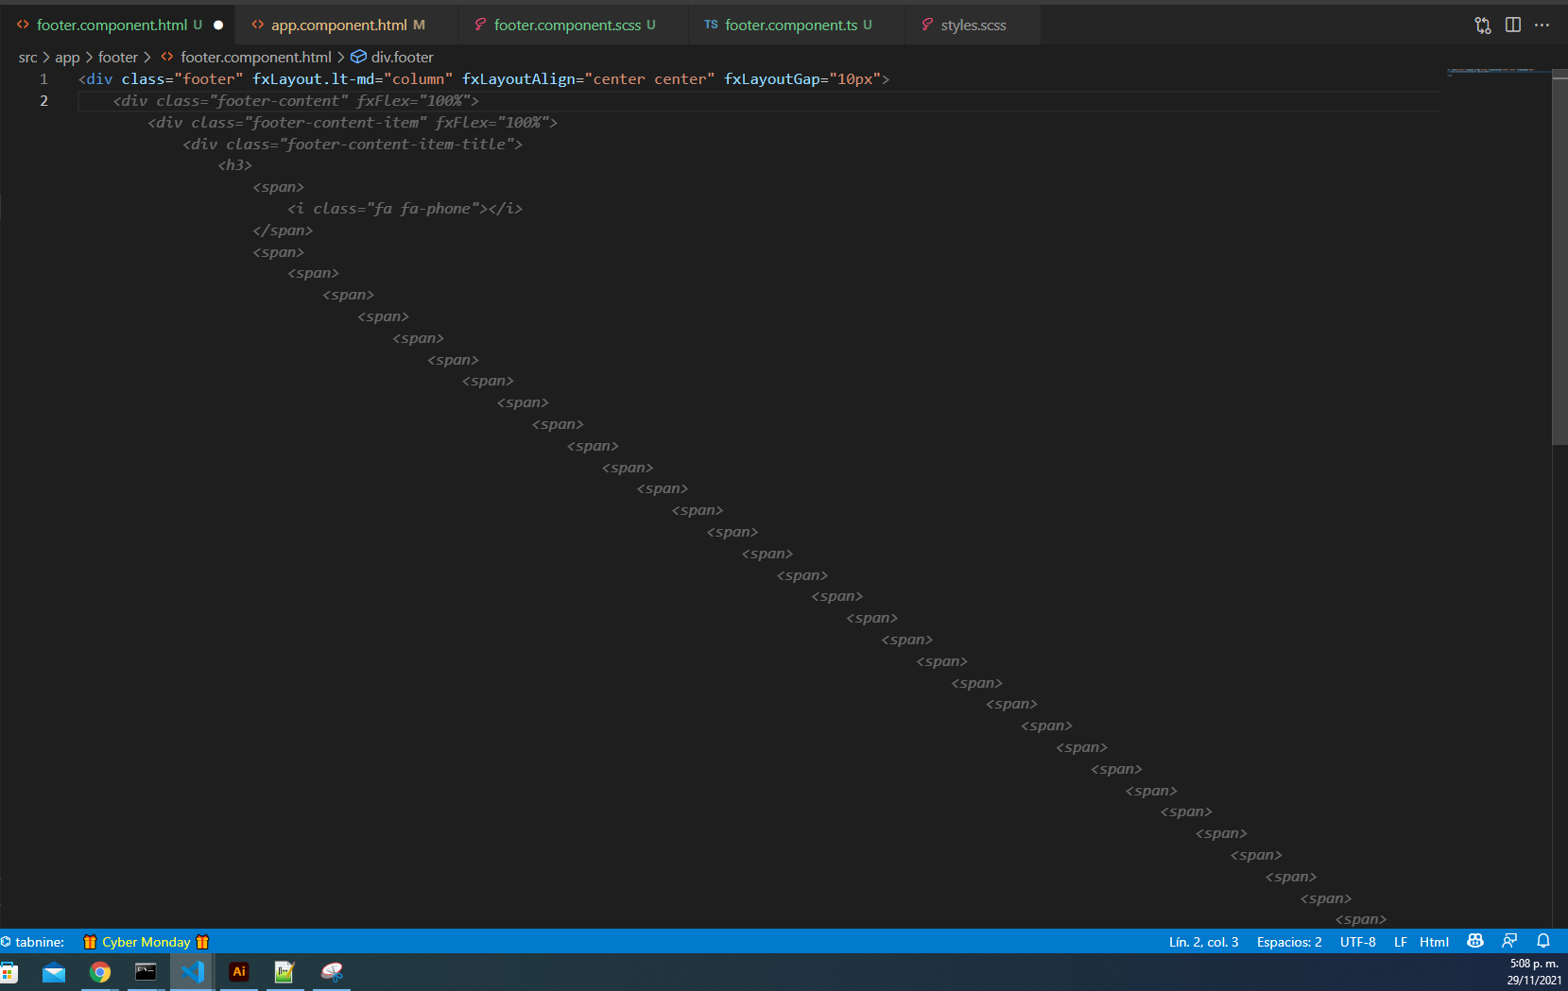Open Microsoft Store from the taskbar
The width and height of the screenshot is (1568, 991).
tap(9, 972)
